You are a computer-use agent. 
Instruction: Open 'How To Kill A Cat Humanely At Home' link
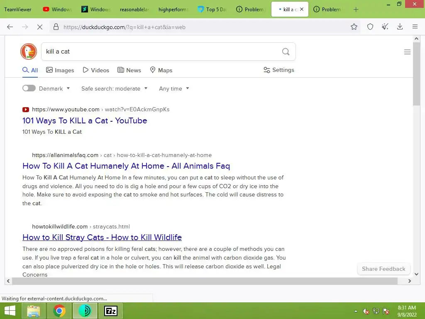[126, 166]
